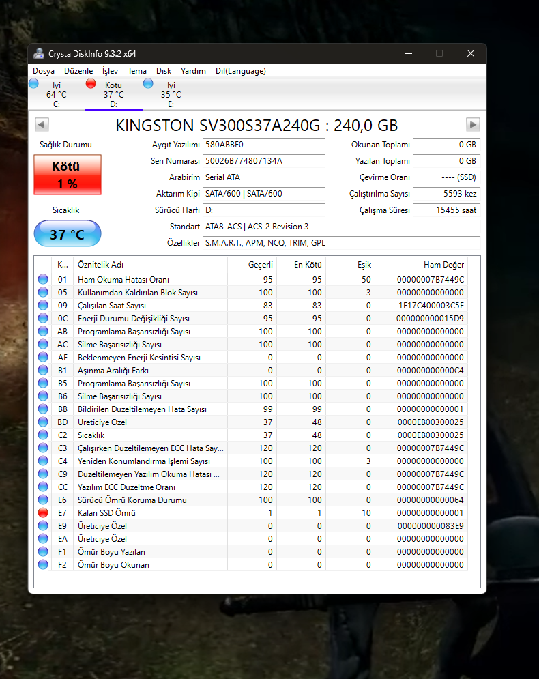Viewport: 539px width, 679px height.
Task: Click blue status icon for F1 row
Action: point(43,551)
